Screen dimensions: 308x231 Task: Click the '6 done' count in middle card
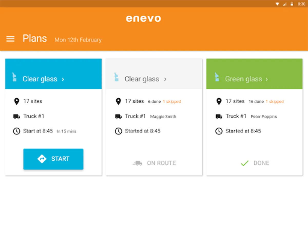[x=154, y=102]
